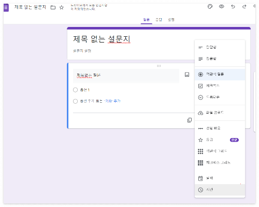Click the rating star icon in menu

[200, 140]
